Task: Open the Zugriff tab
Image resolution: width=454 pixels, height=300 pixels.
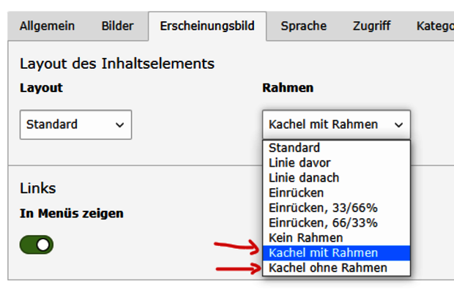Action: [x=371, y=26]
